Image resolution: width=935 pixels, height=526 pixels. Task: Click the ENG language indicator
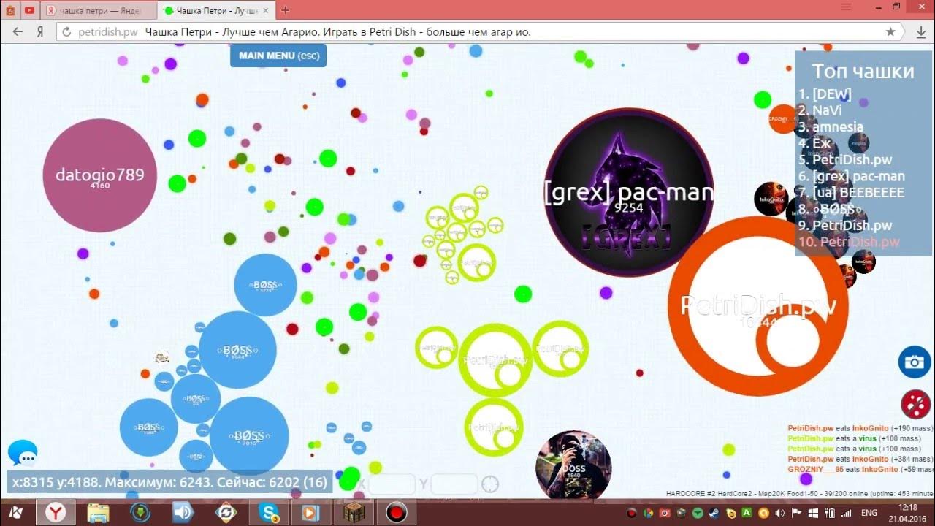point(870,513)
